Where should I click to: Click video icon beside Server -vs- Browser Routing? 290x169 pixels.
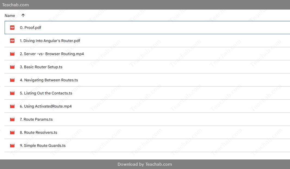click(12, 54)
